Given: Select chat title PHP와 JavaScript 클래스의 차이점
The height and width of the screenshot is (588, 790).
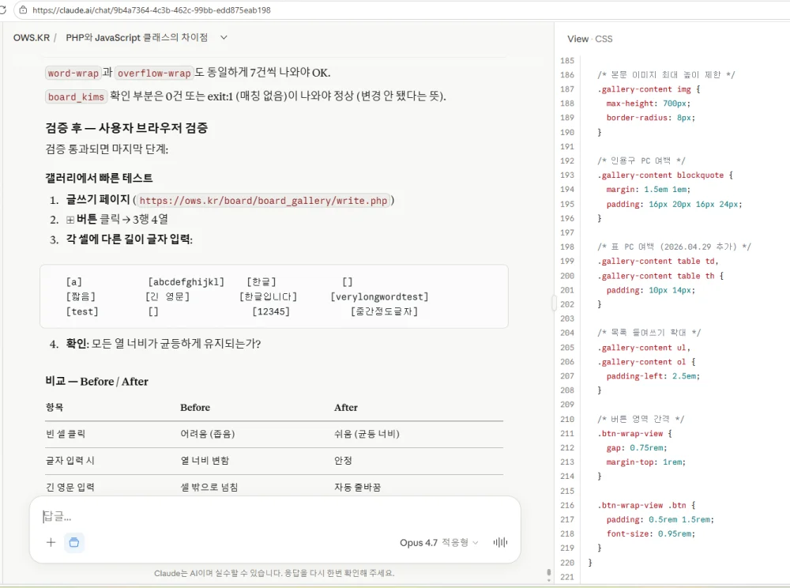Looking at the screenshot, I should (x=137, y=38).
